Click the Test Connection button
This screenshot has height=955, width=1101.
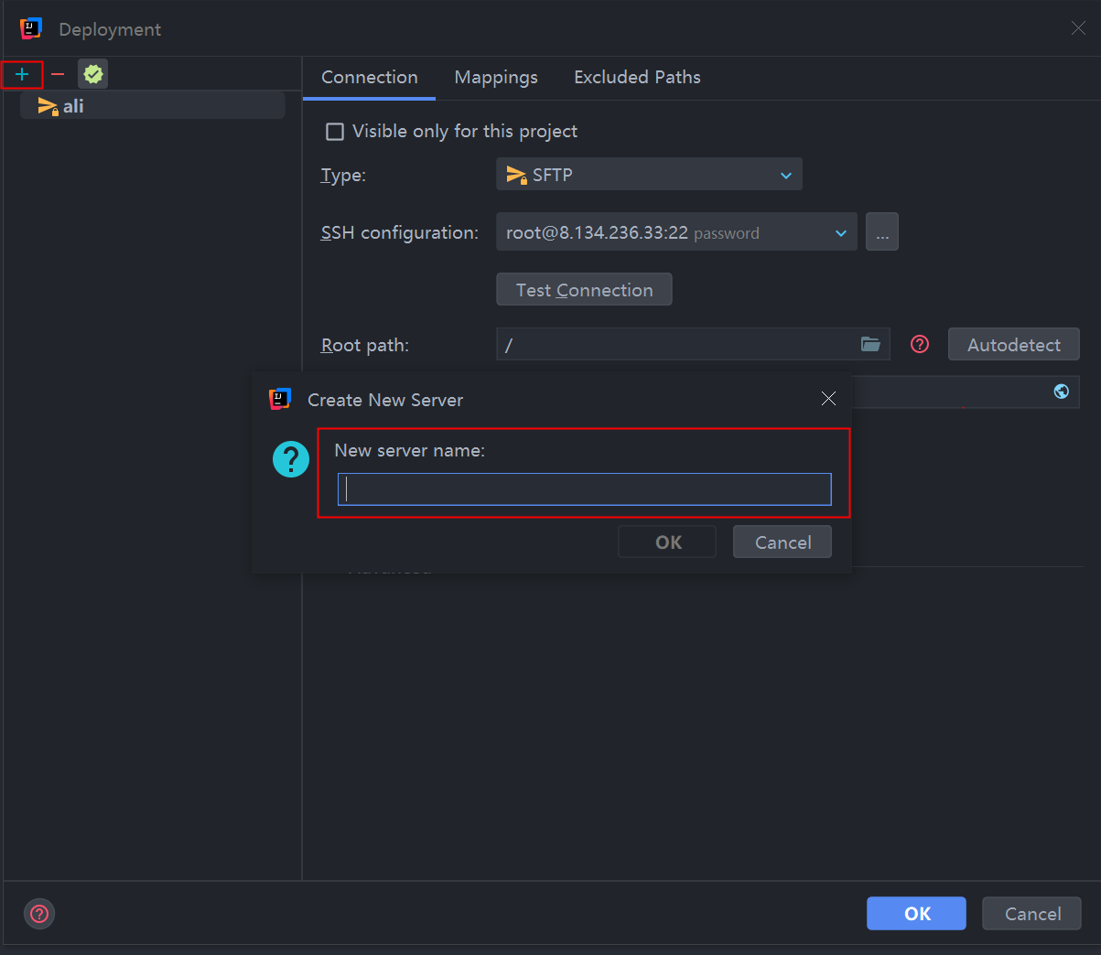click(x=584, y=290)
